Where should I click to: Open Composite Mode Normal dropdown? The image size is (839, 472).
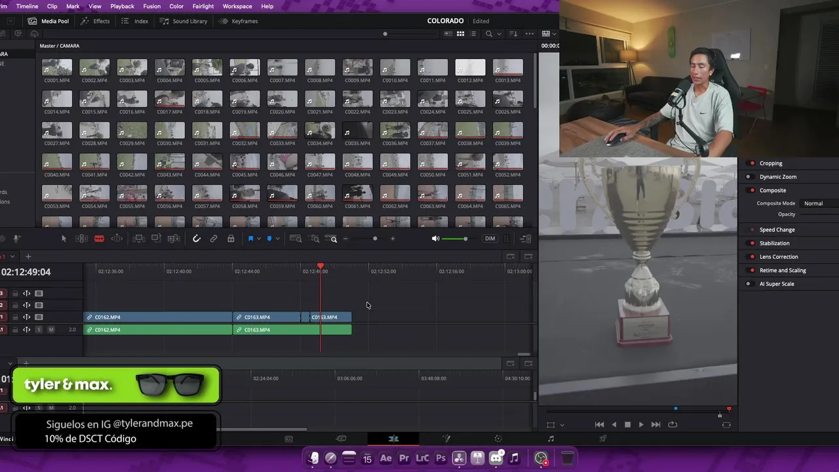tap(819, 203)
